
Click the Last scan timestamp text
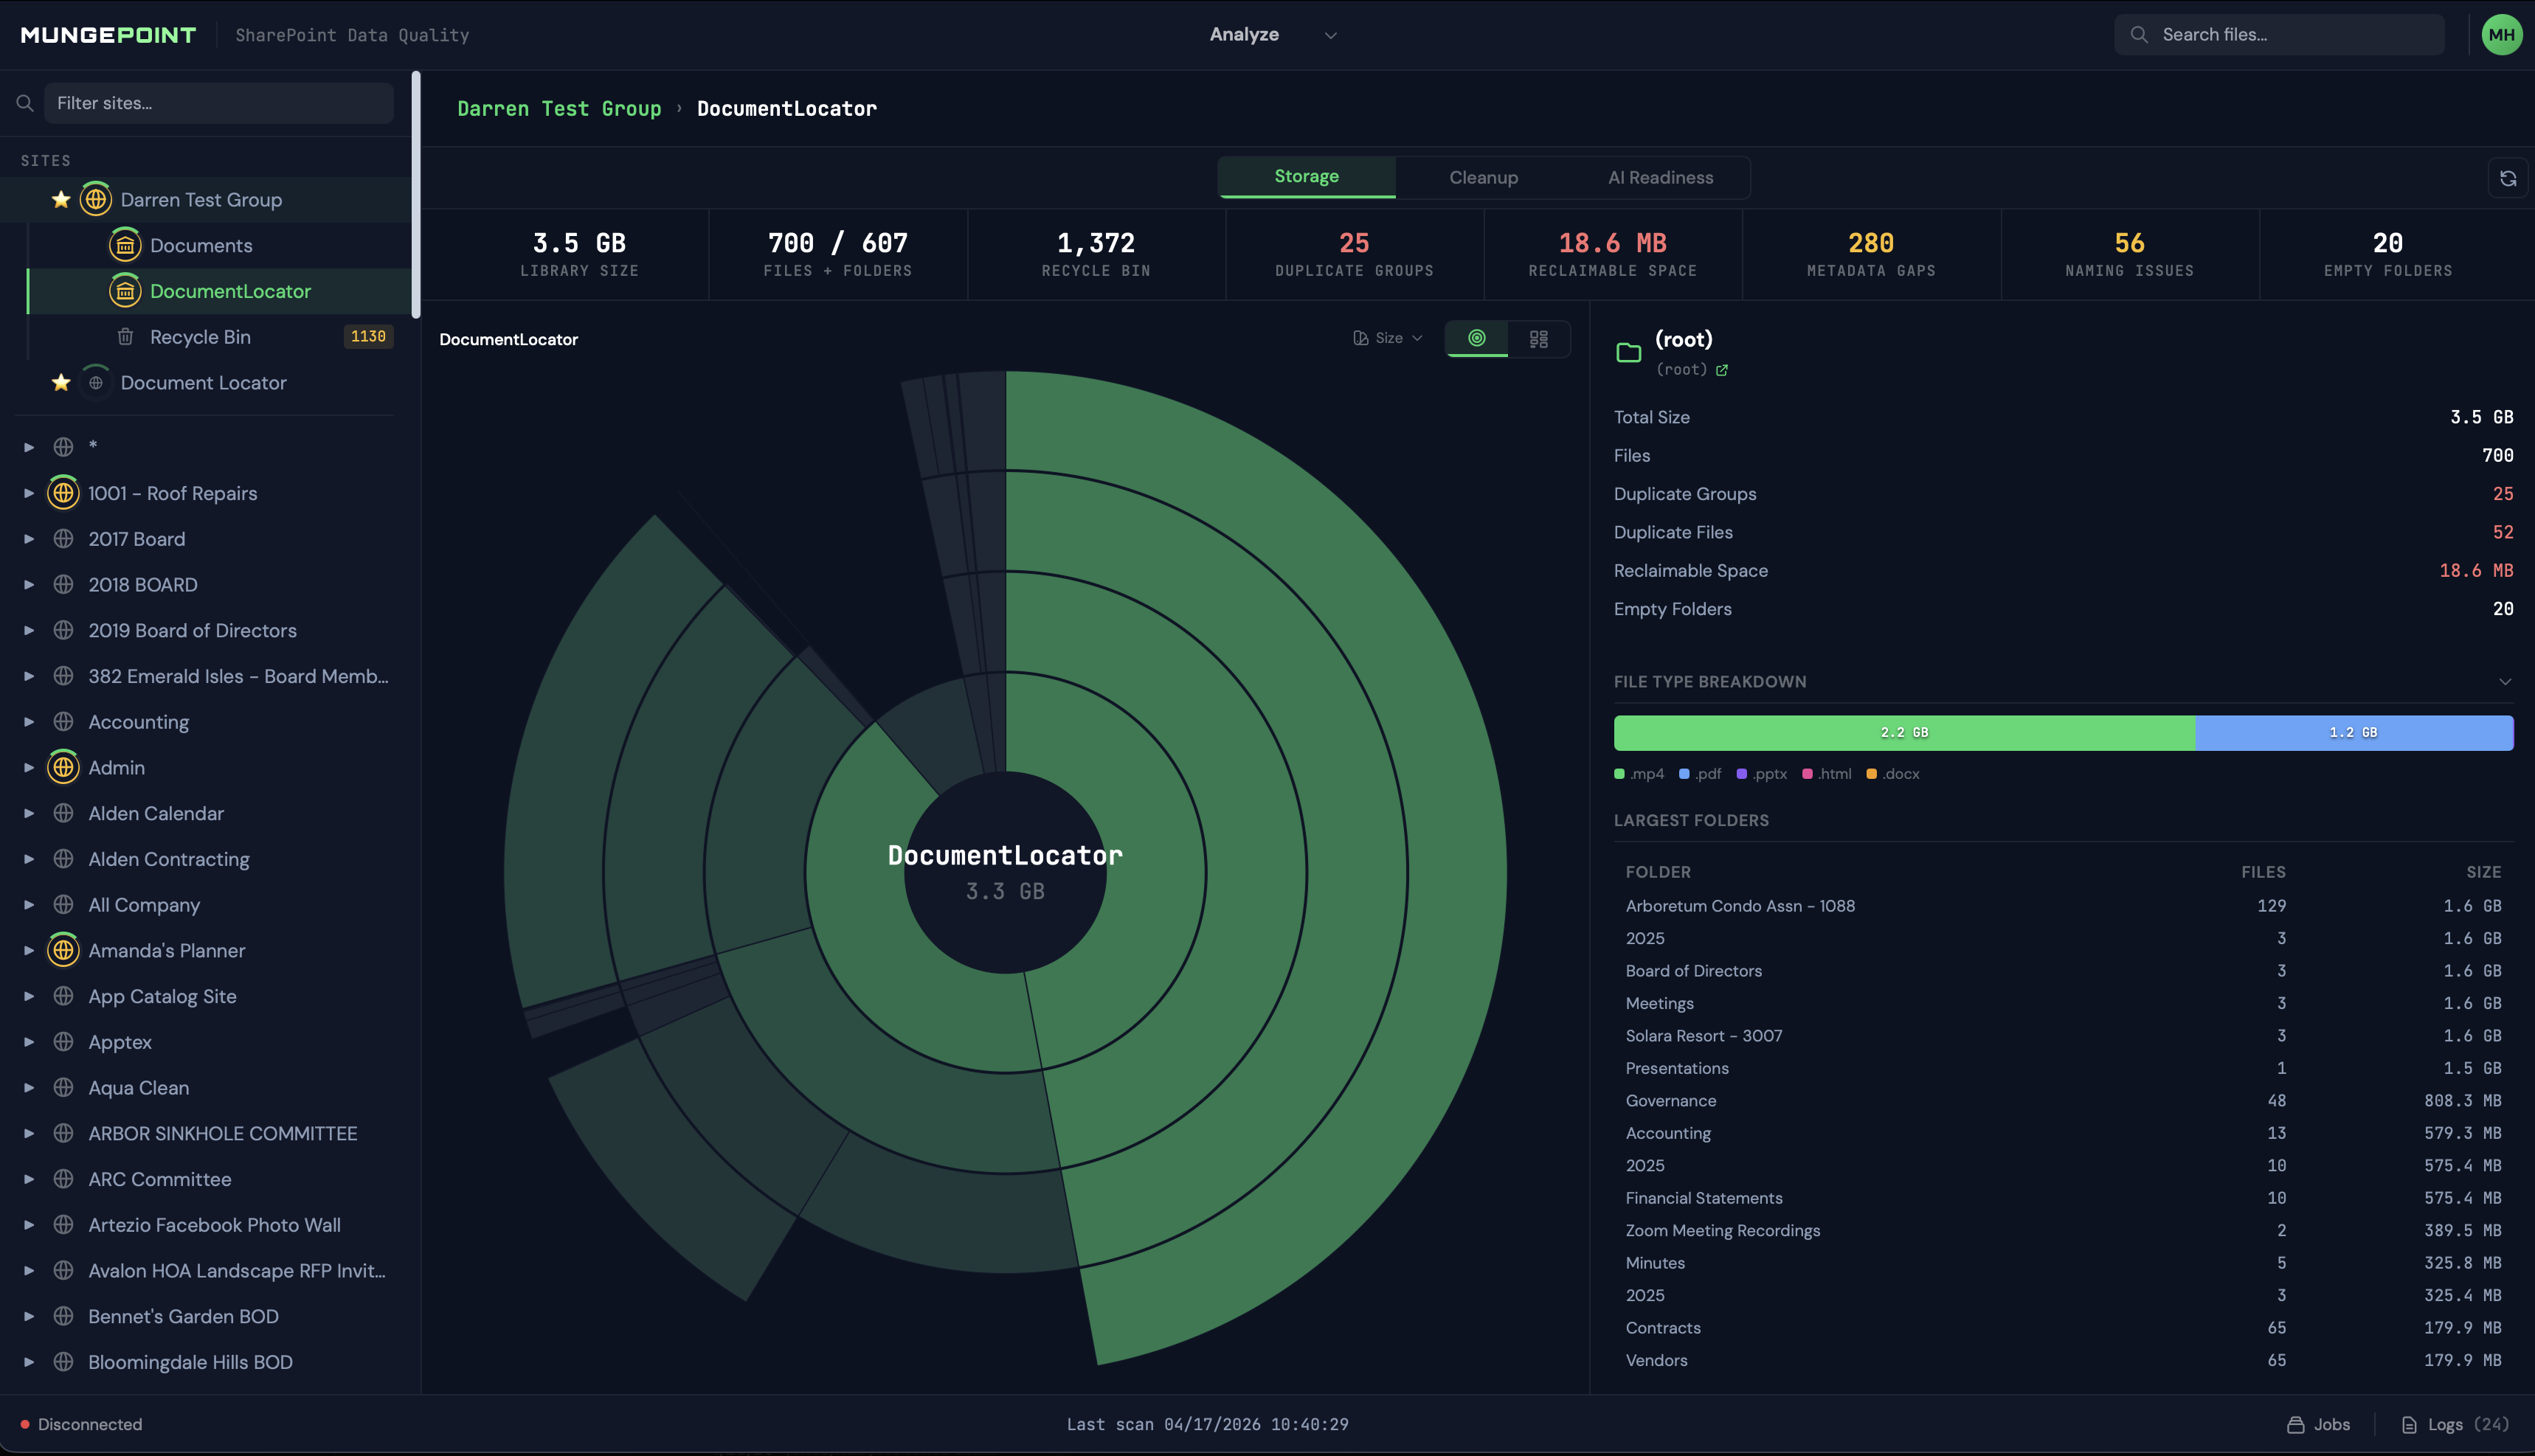(x=1207, y=1424)
